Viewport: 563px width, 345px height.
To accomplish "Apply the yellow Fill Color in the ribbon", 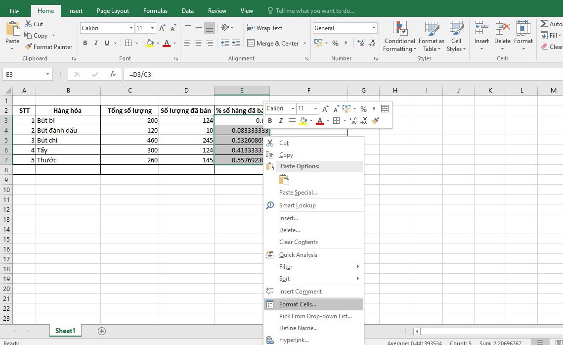I will coord(150,44).
